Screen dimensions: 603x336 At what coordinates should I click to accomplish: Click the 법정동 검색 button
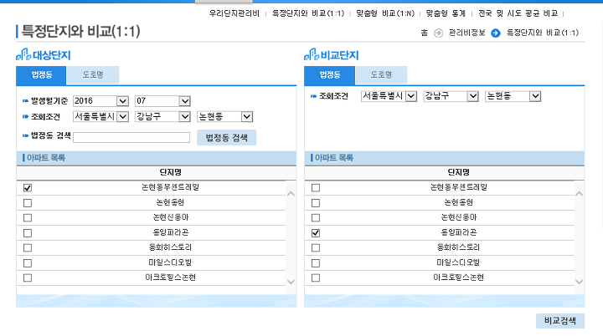(226, 137)
